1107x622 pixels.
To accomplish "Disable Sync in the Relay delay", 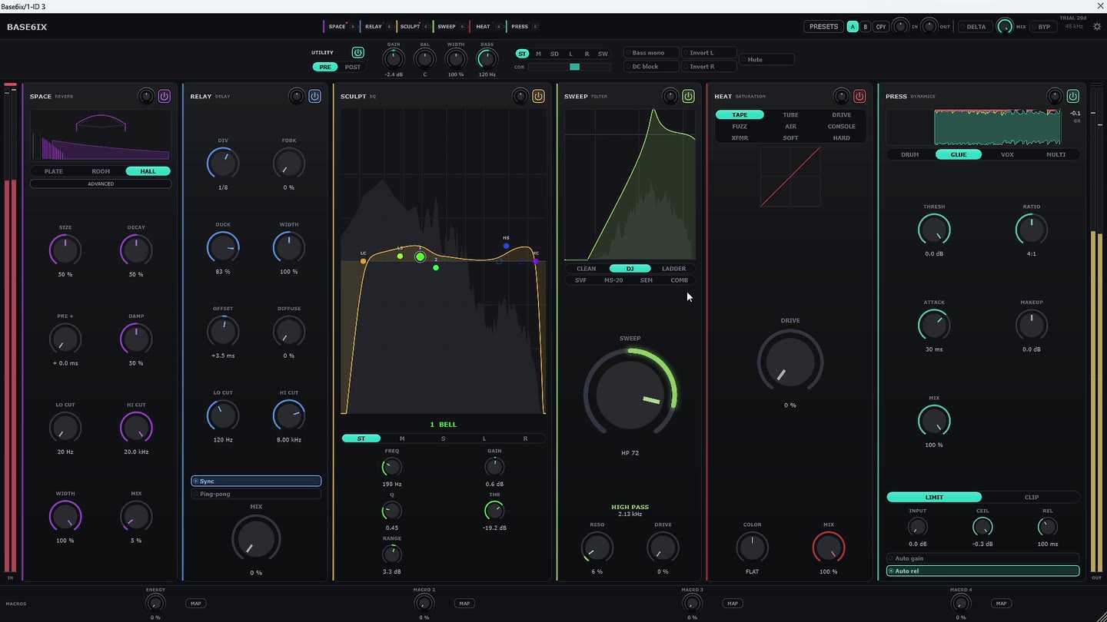I will click(x=256, y=481).
